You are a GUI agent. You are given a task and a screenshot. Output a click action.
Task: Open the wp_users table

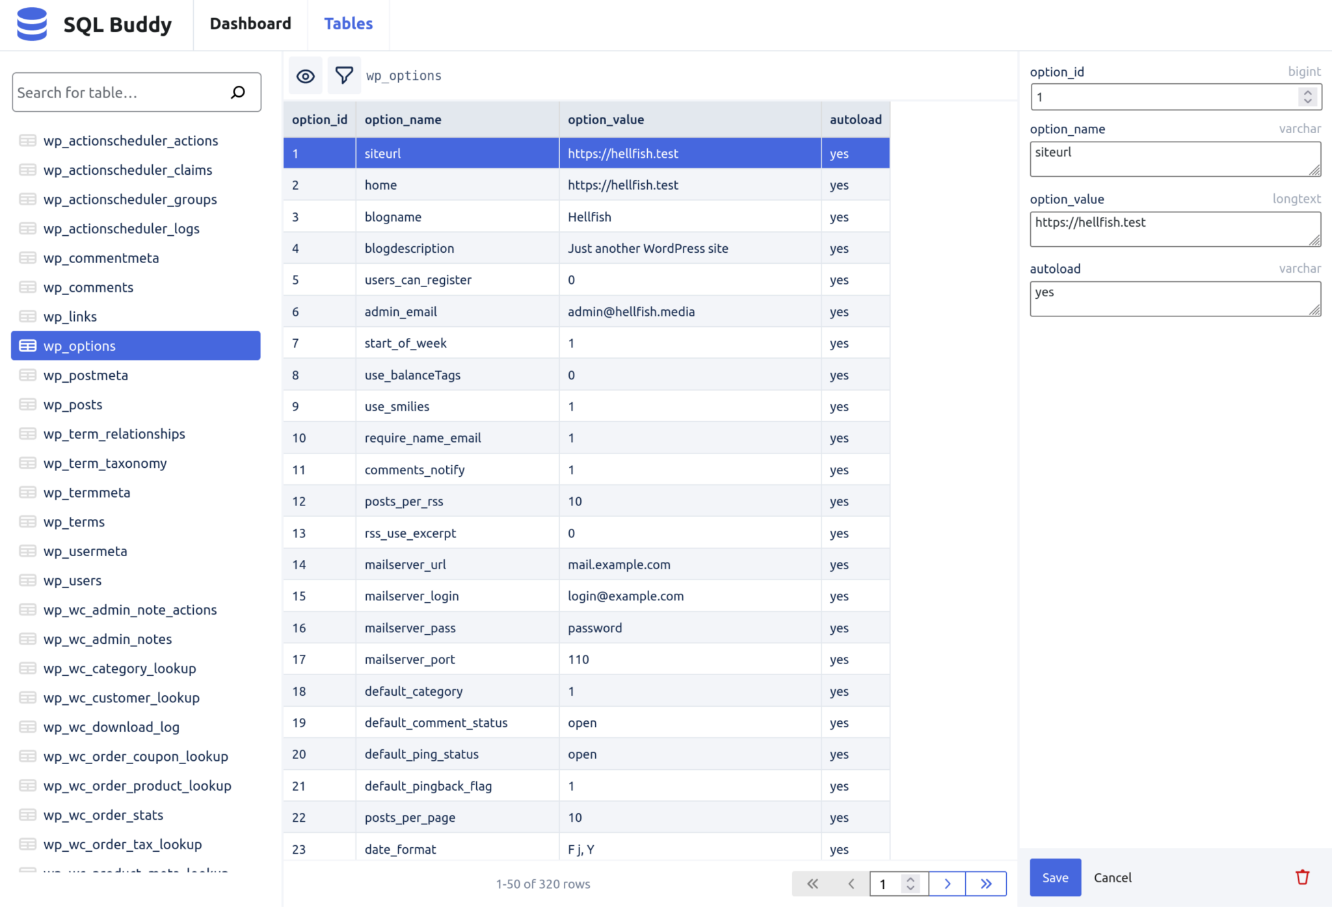(x=72, y=580)
